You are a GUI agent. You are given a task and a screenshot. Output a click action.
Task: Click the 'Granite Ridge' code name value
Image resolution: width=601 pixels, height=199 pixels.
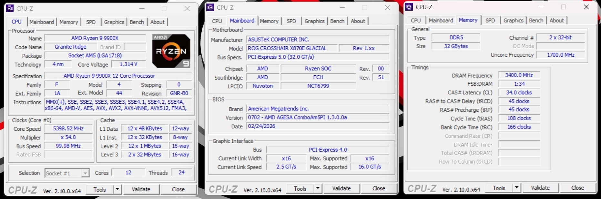[x=70, y=47]
